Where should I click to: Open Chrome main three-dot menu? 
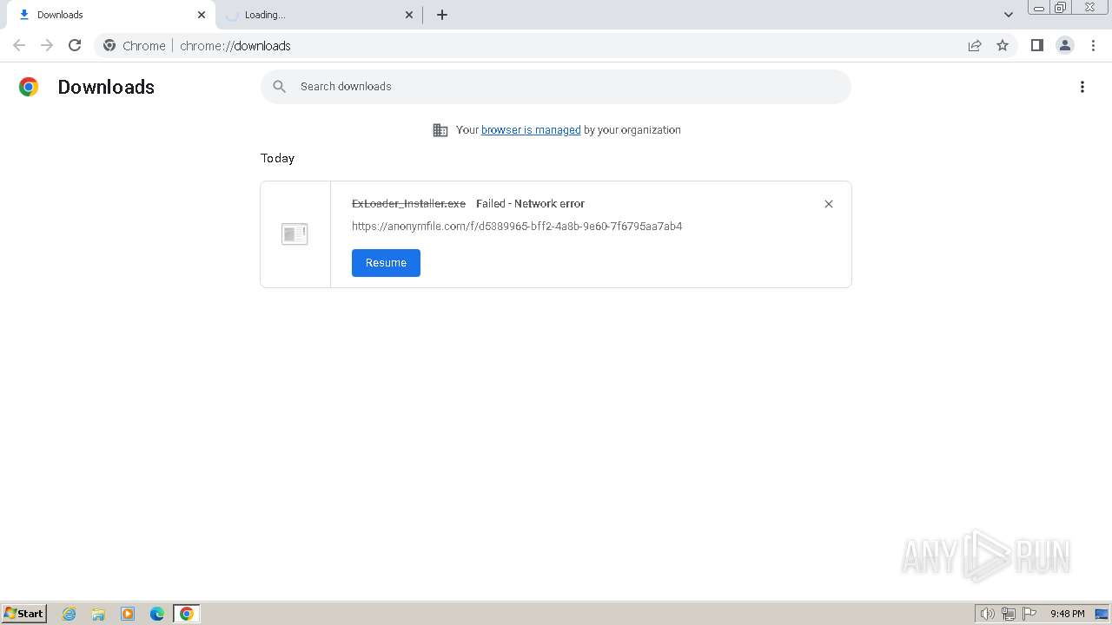pos(1093,45)
